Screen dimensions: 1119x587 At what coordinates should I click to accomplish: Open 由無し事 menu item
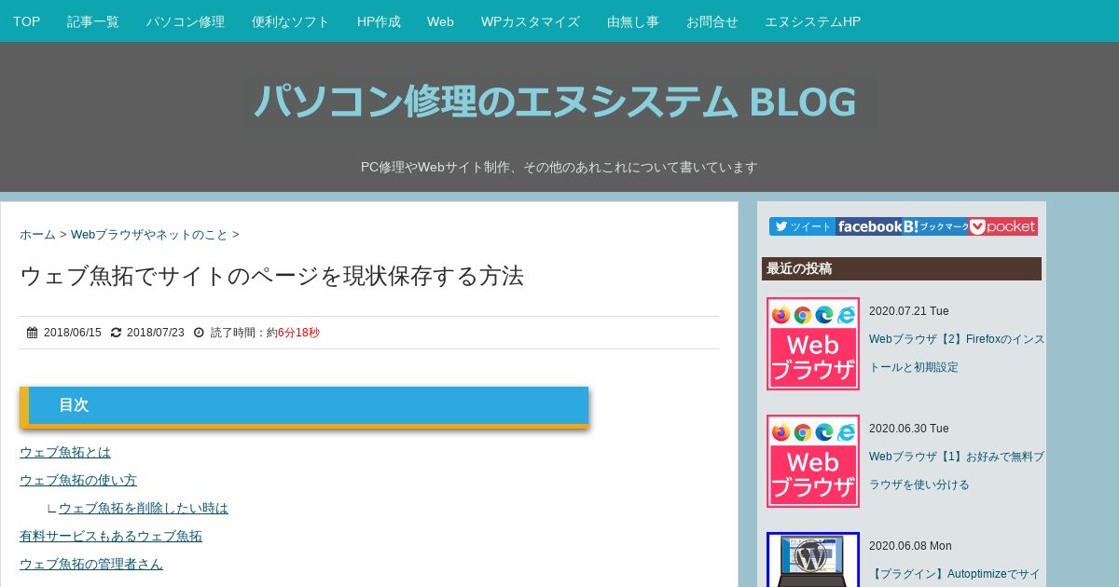click(x=633, y=21)
